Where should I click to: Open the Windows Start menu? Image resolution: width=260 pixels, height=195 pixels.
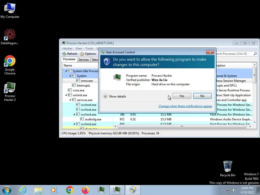(x=7, y=190)
